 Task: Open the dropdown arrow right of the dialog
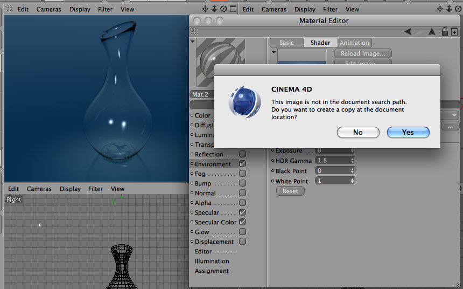tap(454, 115)
